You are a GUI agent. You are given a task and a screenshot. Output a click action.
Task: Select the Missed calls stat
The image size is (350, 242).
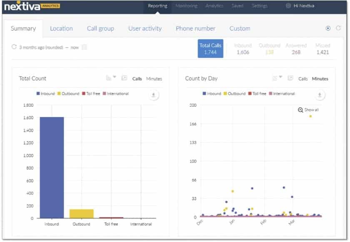323,48
